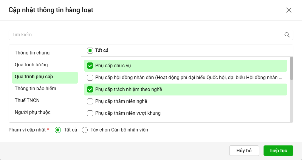Focus the 'Tìm kiếm' search field
Viewport: 302px width, 160px height.
point(146,35)
